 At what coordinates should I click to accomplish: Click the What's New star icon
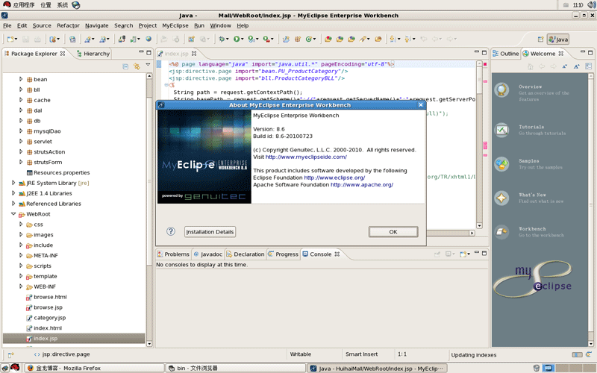[501, 198]
